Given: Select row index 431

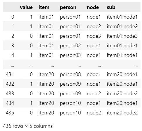Looking at the screenshot, I should click(10, 74).
